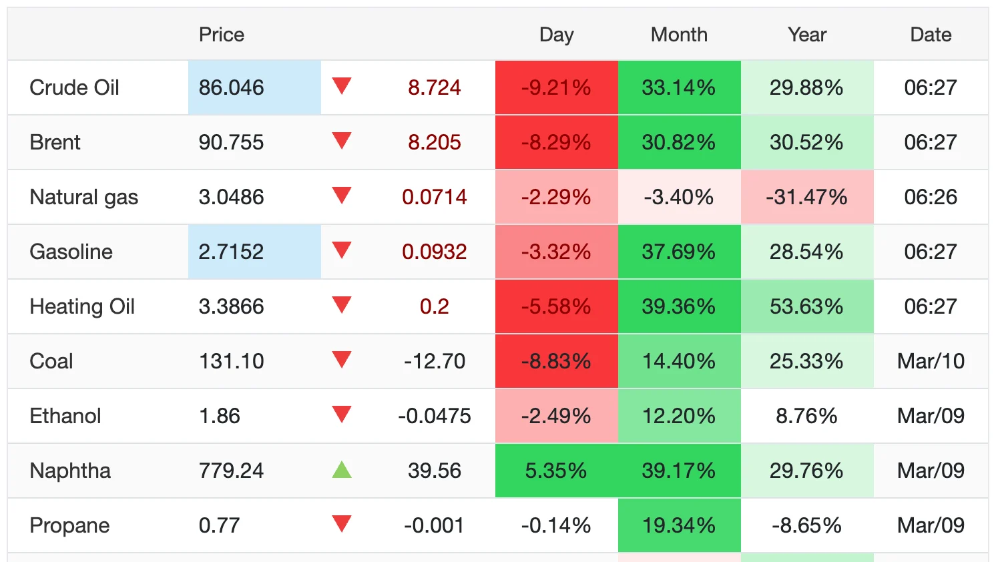Sort table by Price column header
996x562 pixels.
tap(222, 35)
